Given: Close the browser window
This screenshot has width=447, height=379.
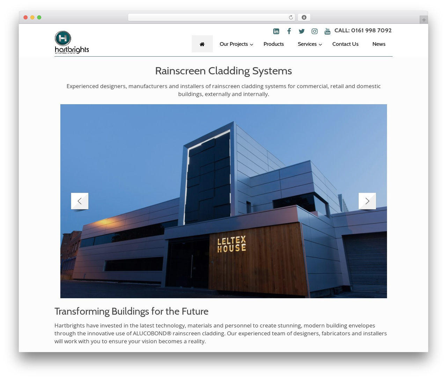Looking at the screenshot, I should (x=25, y=17).
